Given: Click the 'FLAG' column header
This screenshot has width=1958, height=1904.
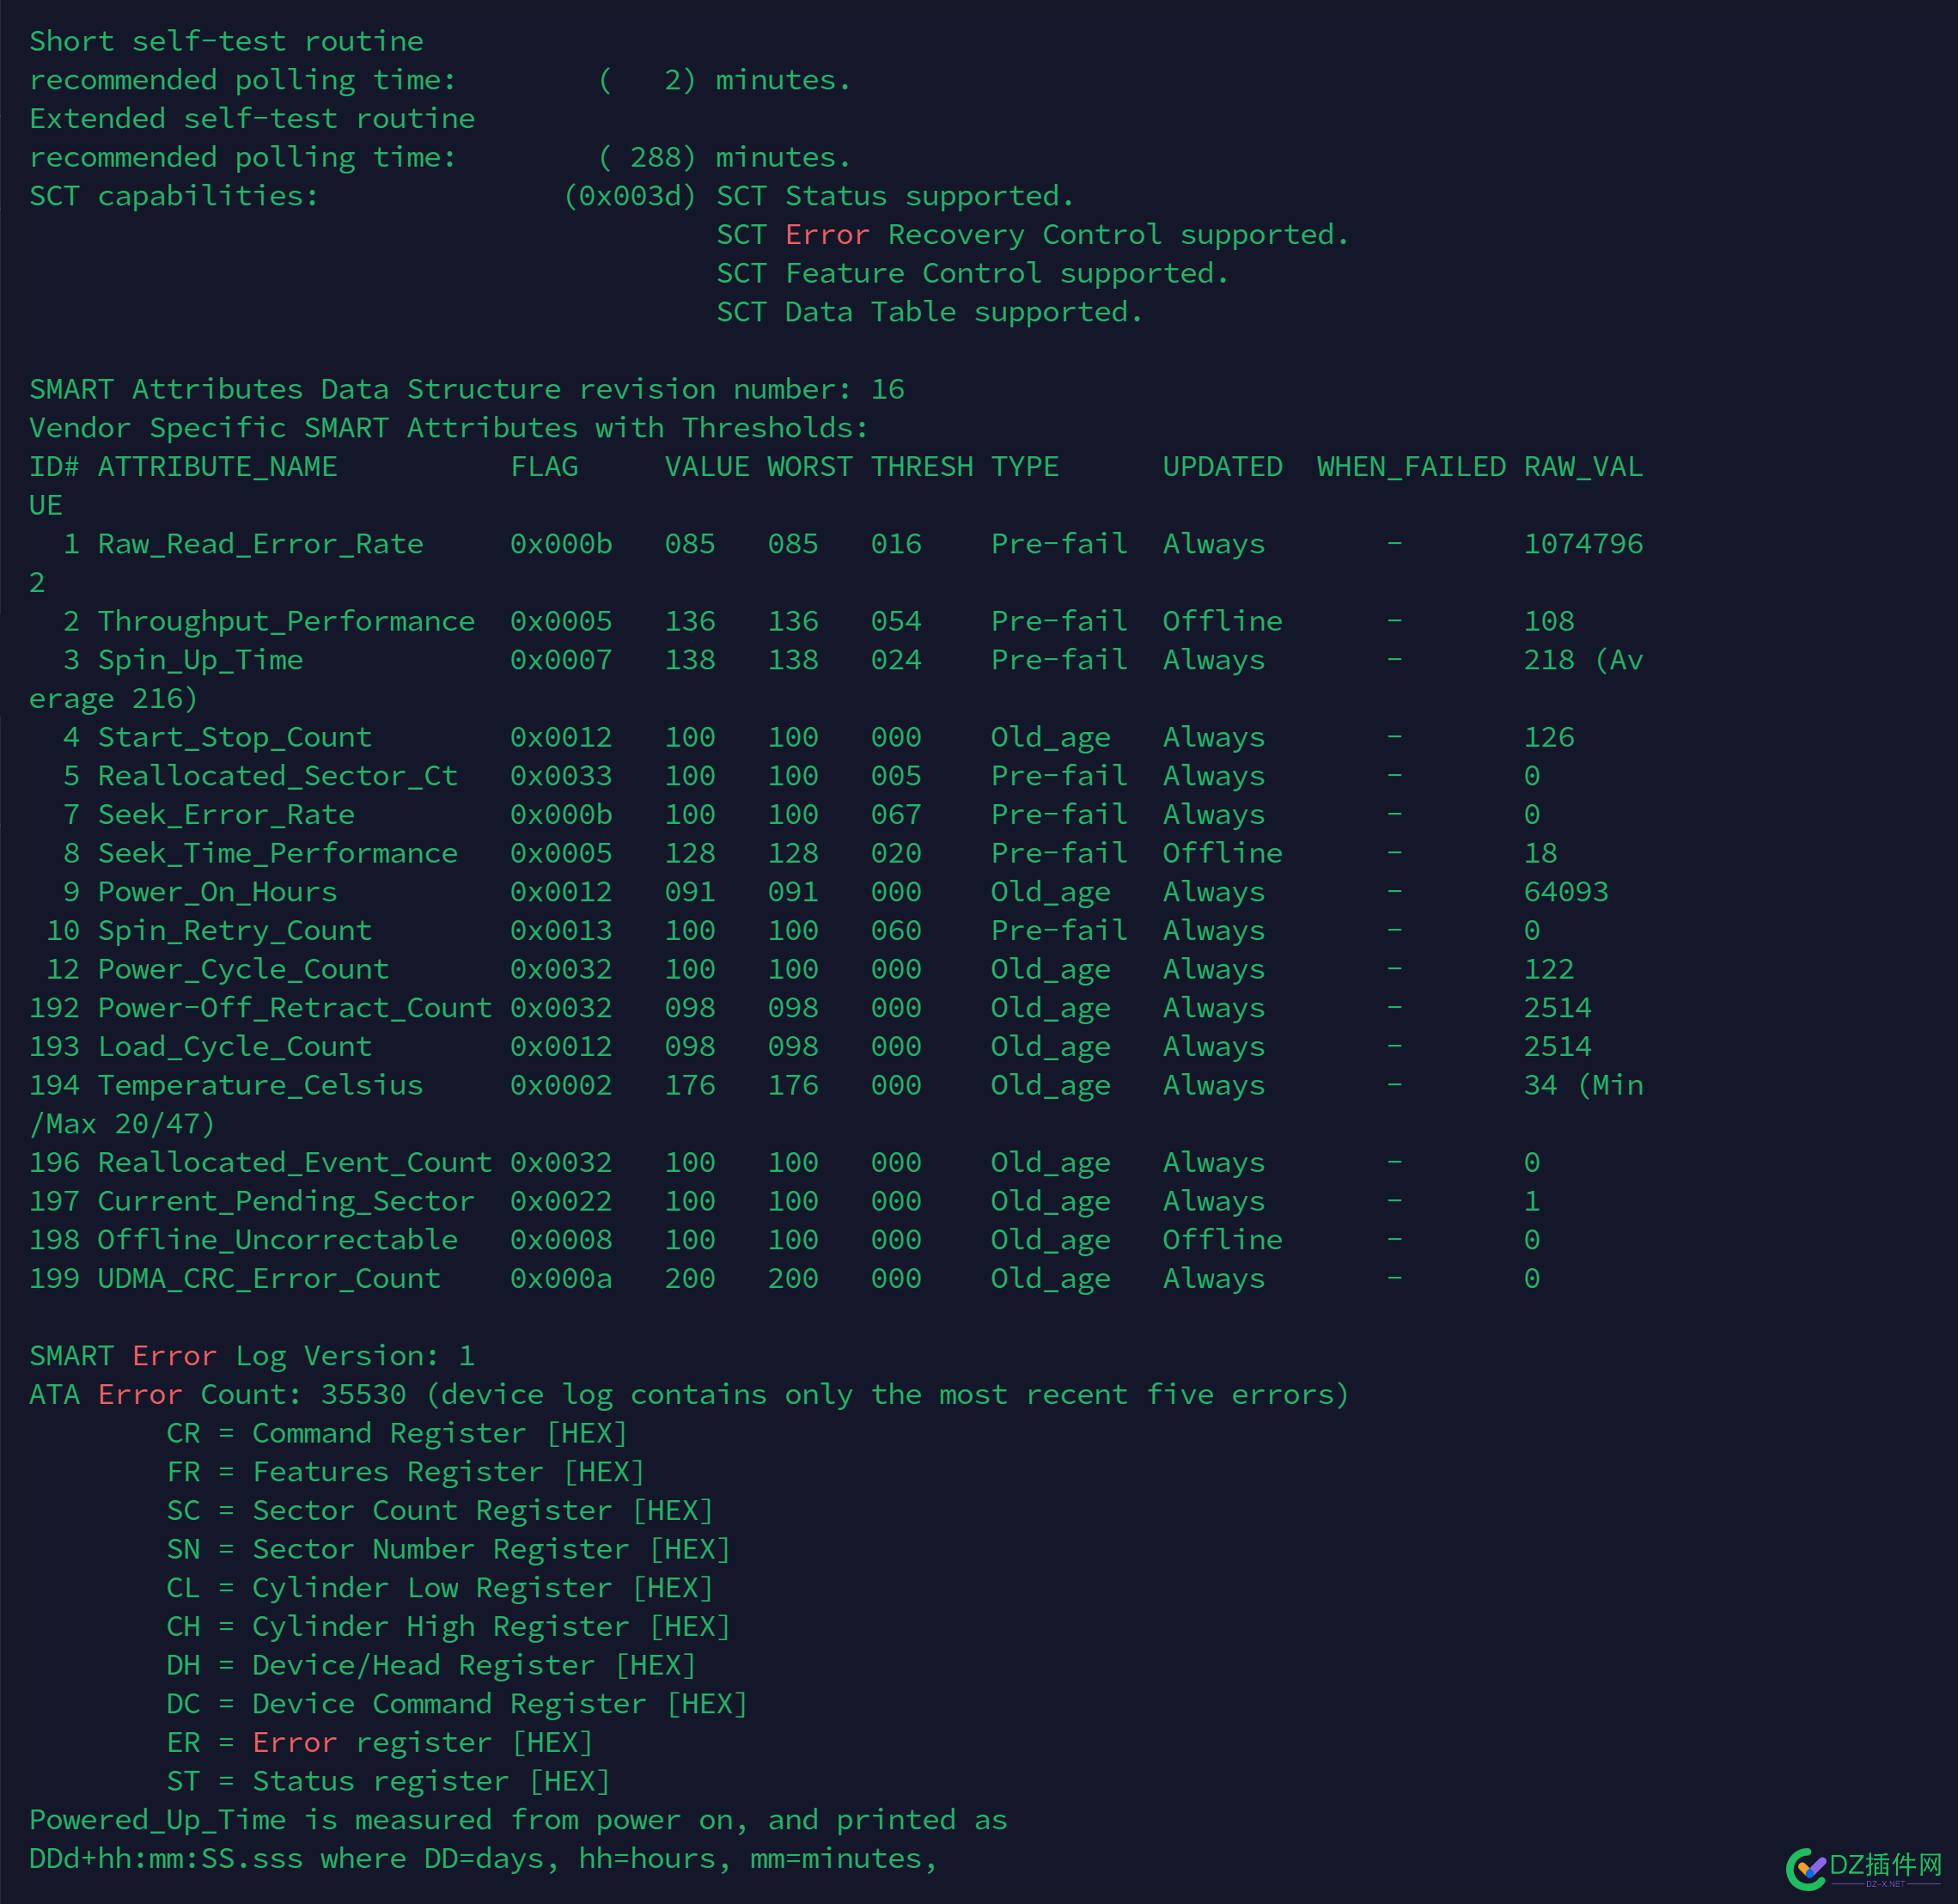Looking at the screenshot, I should 544,467.
